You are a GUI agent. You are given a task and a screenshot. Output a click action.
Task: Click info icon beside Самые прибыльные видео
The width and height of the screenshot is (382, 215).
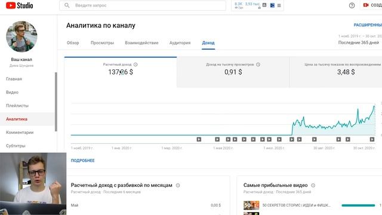point(313,185)
